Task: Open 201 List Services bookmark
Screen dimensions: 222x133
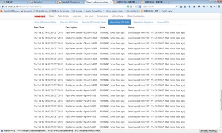Action: [41, 11]
